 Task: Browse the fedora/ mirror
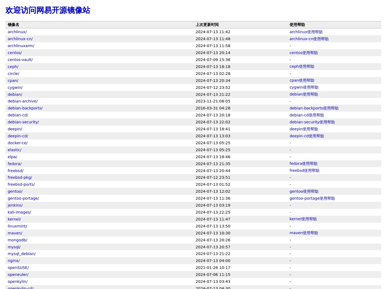pos(14,164)
